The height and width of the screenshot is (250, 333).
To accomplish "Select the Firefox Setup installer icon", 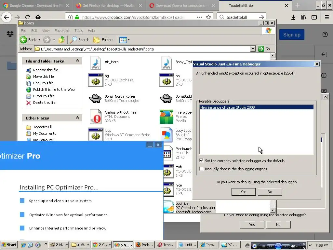I will click(166, 117).
